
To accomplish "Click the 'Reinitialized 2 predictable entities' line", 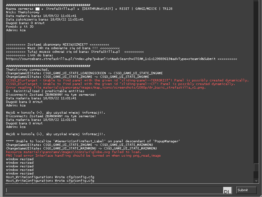I will click(x=45, y=91).
